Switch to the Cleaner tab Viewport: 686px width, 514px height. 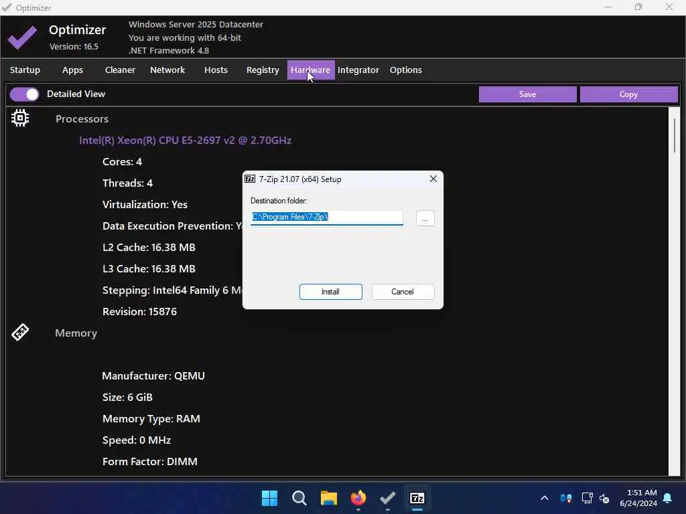120,70
